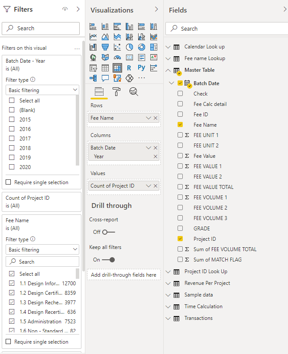Image resolution: width=288 pixels, height=354 pixels.
Task: Select the pie chart visual
Action: pyautogui.click(x=129, y=47)
